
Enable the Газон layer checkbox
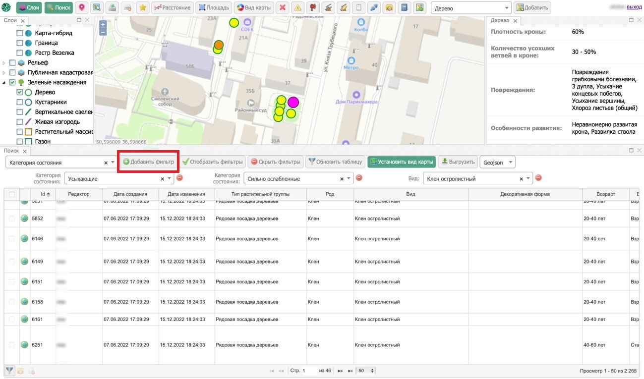tap(19, 142)
